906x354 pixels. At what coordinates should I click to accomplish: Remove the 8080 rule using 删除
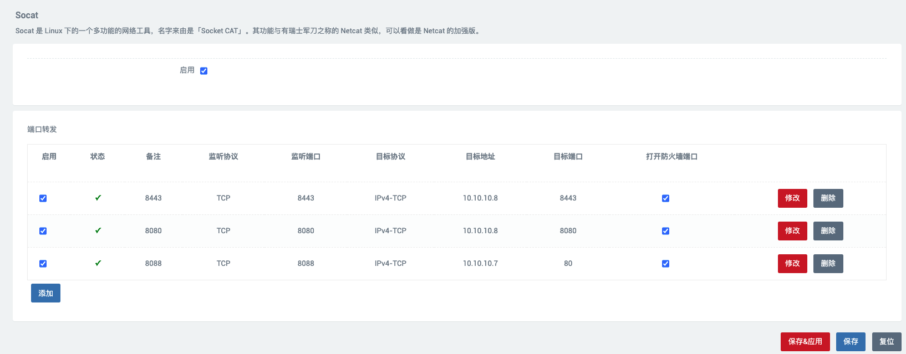(x=828, y=231)
